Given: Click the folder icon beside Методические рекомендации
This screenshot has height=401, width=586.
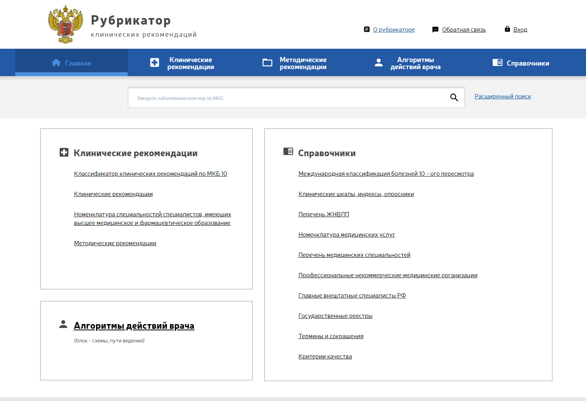Looking at the screenshot, I should click(267, 62).
